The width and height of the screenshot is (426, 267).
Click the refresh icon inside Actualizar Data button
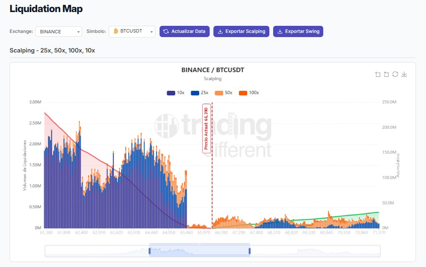click(x=166, y=31)
